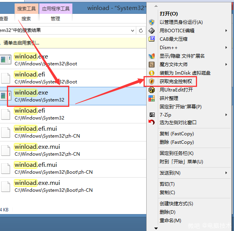Choose 创建快捷方式(S)
Viewport: 234px width, 231px height.
(176, 204)
